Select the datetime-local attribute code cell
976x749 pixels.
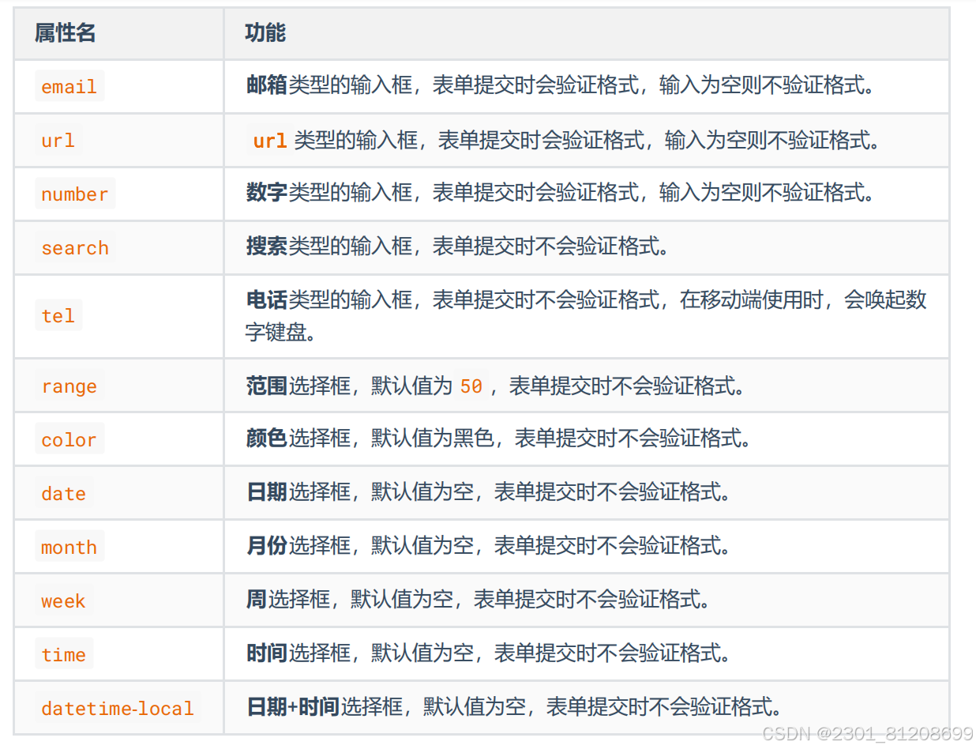coord(118,708)
